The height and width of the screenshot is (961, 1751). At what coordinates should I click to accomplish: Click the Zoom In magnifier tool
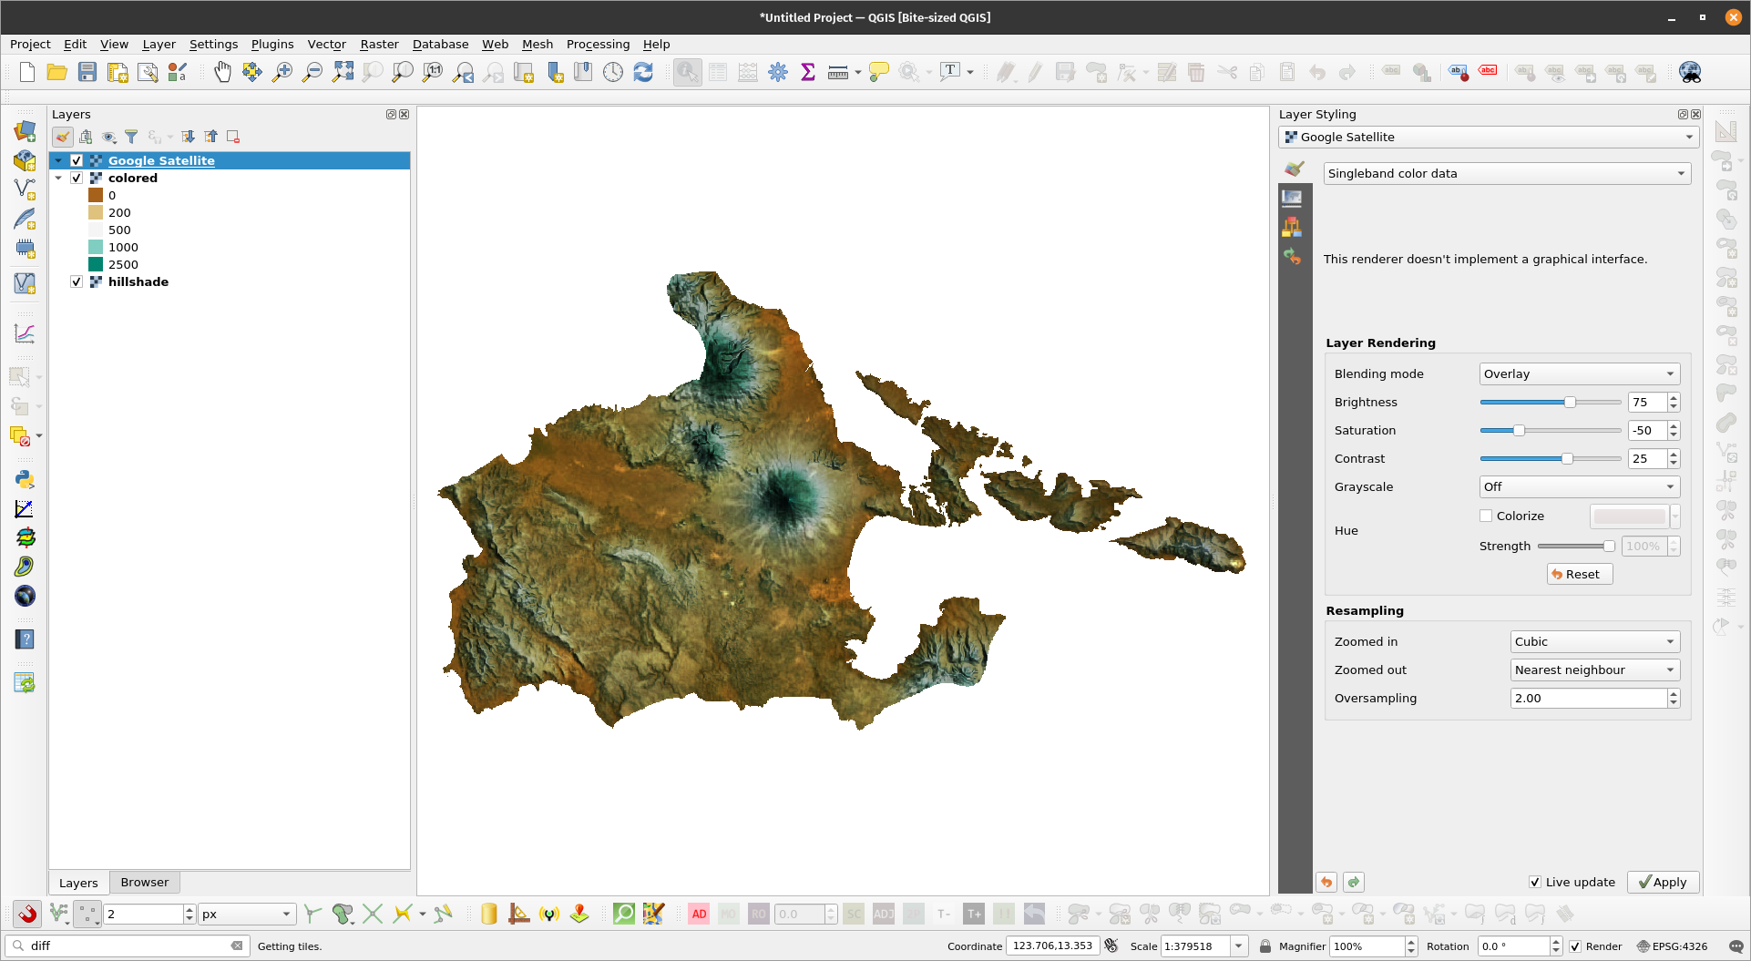click(x=282, y=72)
